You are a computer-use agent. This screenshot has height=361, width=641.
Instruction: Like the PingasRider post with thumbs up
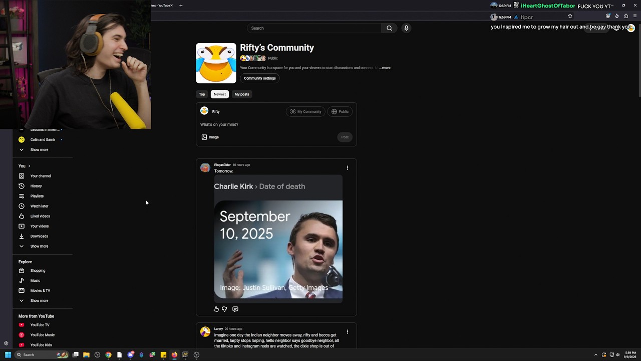(216, 309)
